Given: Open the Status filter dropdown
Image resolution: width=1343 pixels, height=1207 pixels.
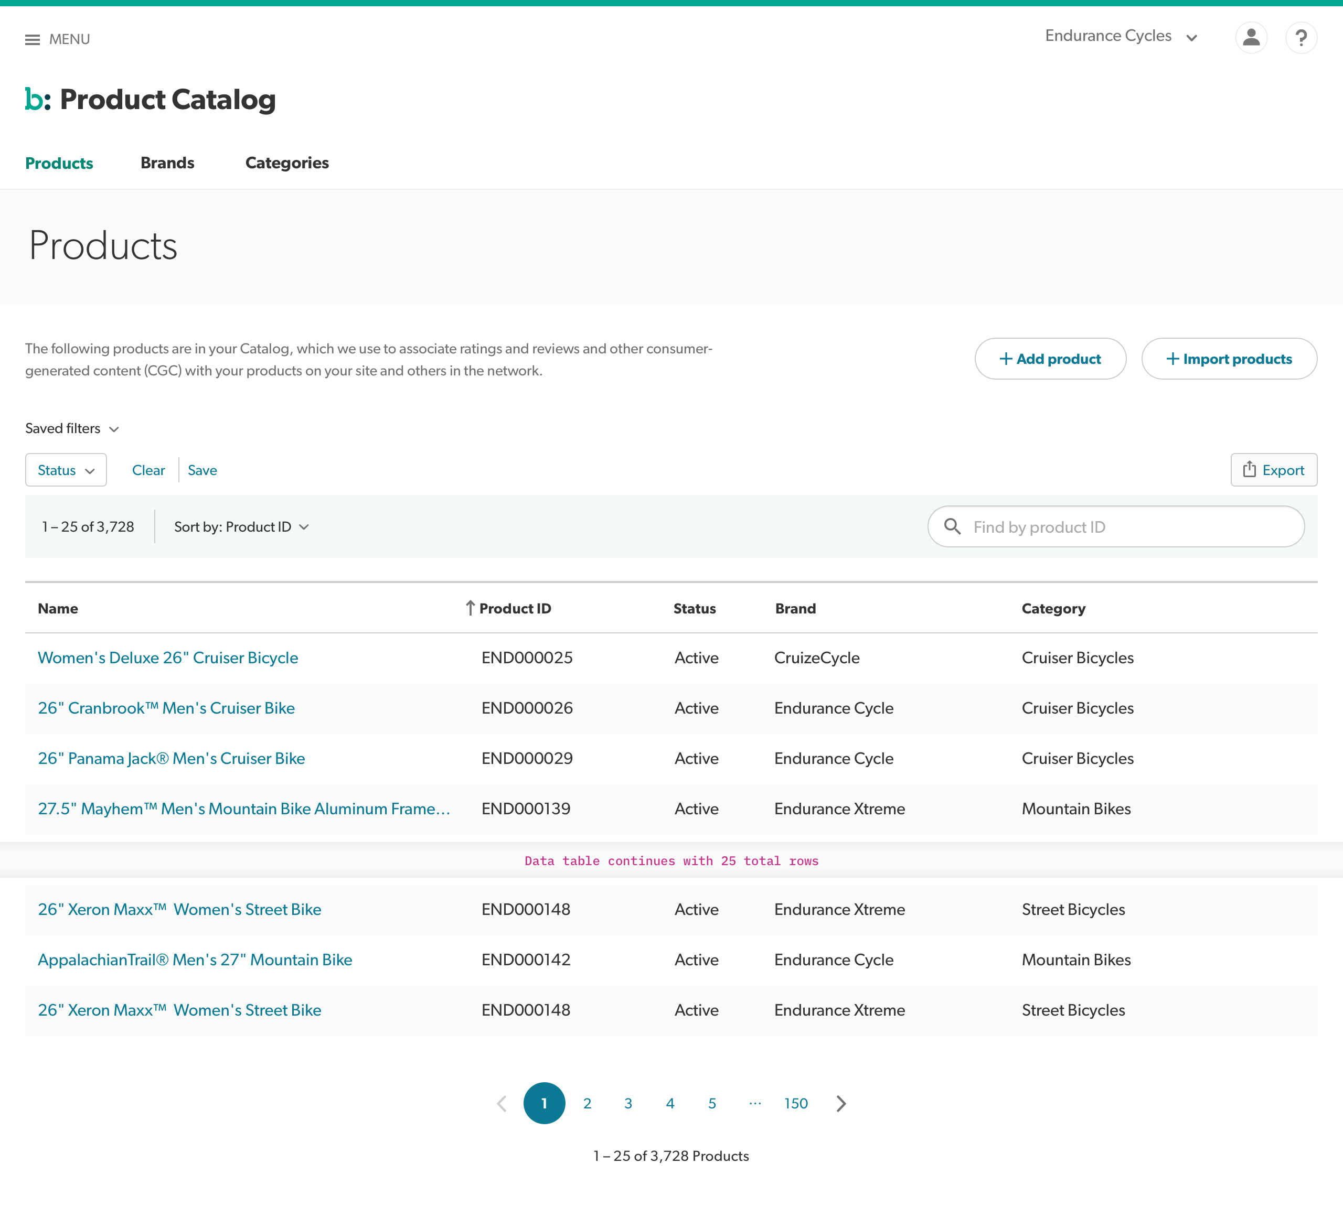Looking at the screenshot, I should (65, 470).
